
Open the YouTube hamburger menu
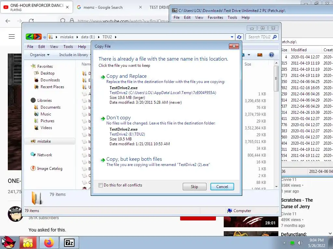[x=12, y=37]
